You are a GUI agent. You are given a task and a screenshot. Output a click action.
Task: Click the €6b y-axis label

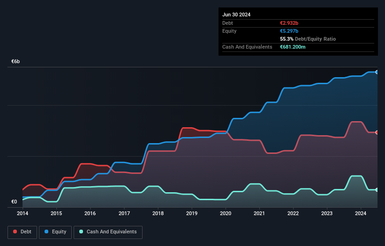(15, 61)
